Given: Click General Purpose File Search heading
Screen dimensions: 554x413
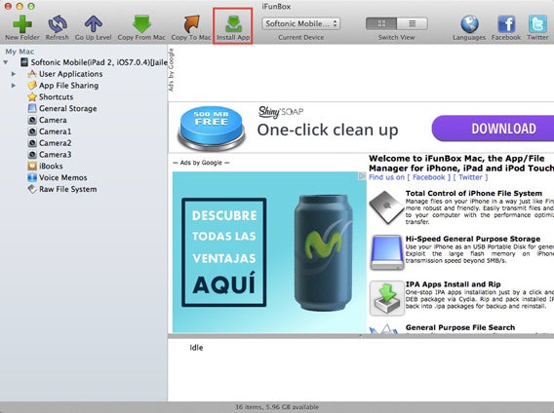Looking at the screenshot, I should [460, 327].
